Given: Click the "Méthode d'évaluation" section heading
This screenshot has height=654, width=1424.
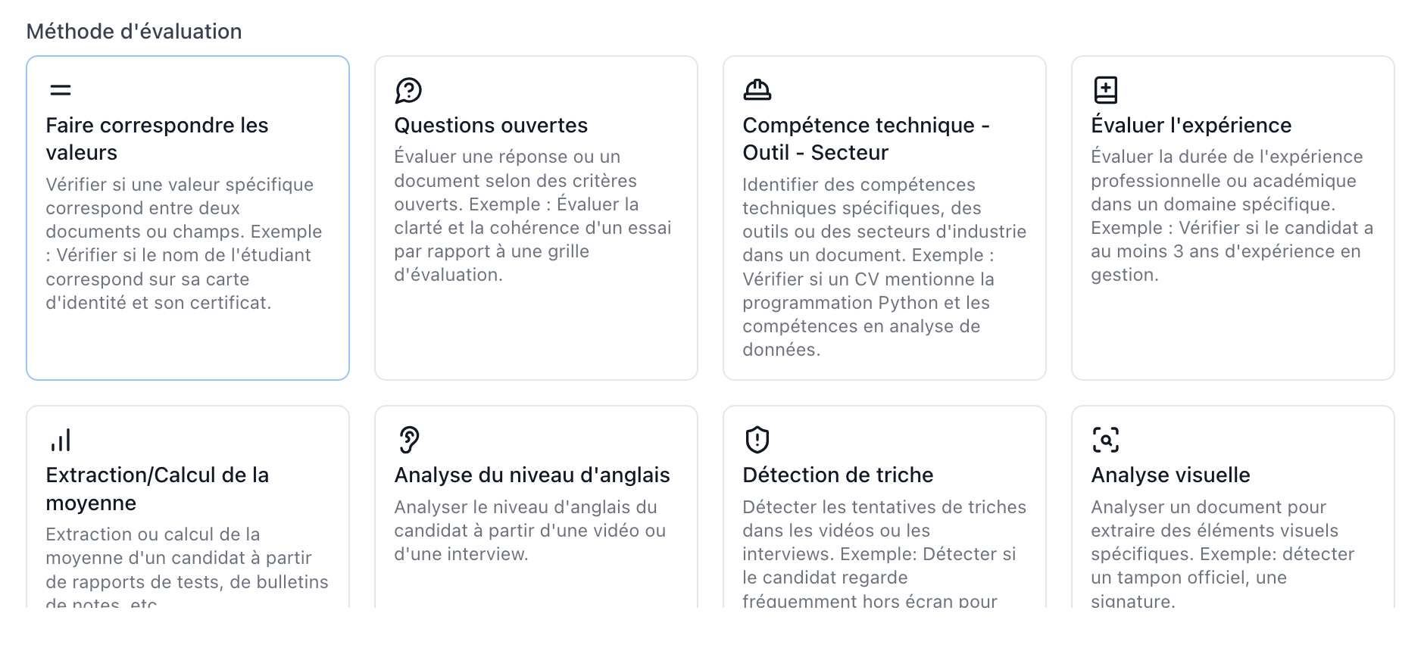Looking at the screenshot, I should coord(134,31).
